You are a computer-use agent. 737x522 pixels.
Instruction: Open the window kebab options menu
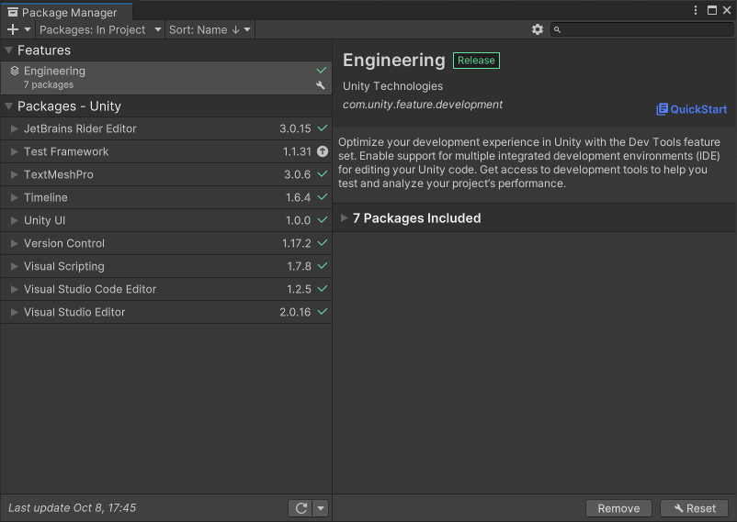tap(696, 10)
